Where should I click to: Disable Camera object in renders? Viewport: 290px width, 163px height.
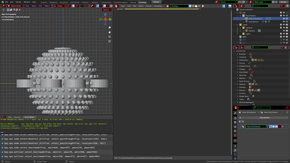[287, 31]
